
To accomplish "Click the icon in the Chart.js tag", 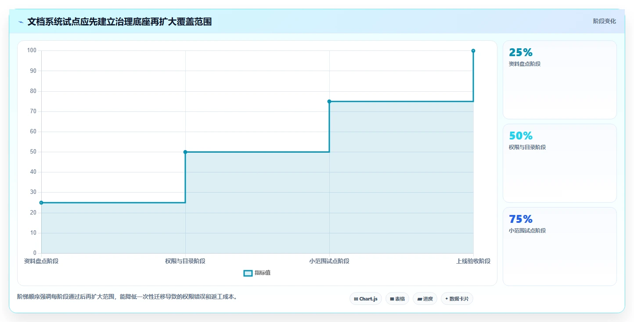I will click(x=356, y=299).
